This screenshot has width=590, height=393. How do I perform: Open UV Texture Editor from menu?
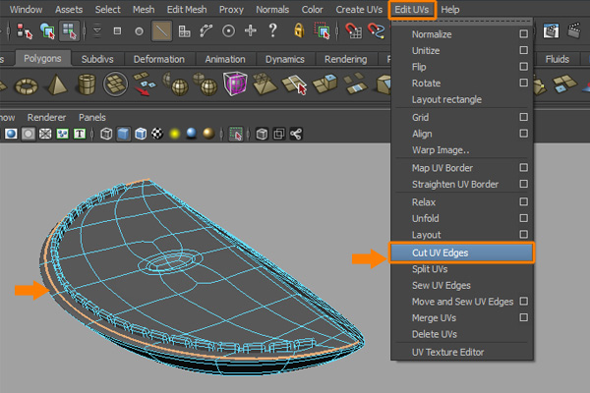[x=447, y=352]
